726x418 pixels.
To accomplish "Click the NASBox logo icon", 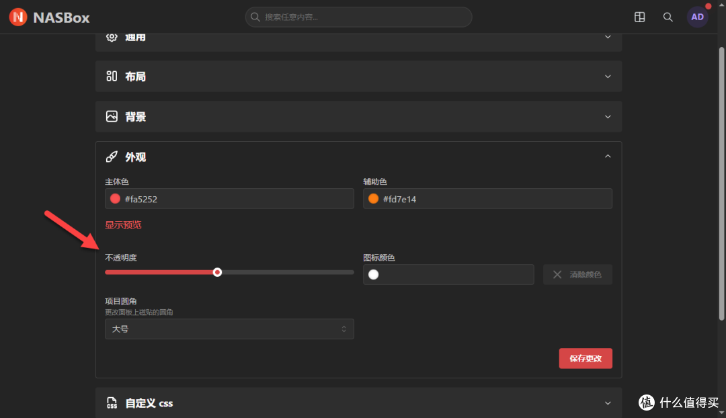I will point(18,17).
